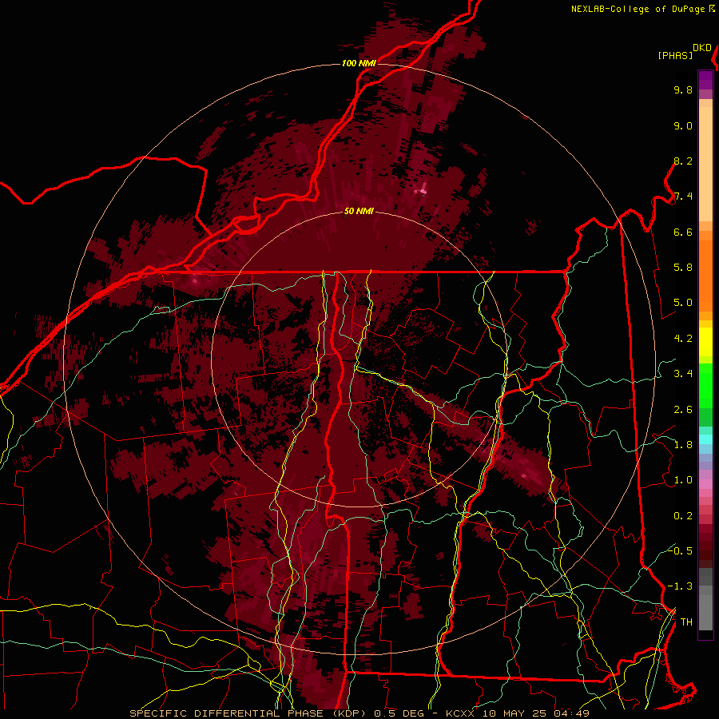This screenshot has width=719, height=719.
Task: Click the yellow segment of the color bar
Action: (x=705, y=342)
